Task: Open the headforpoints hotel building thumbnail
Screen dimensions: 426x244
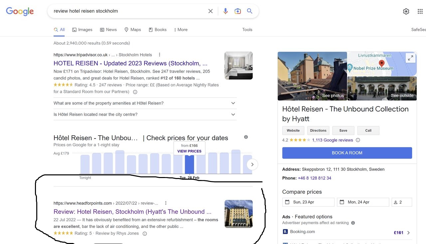Action: [x=239, y=214]
